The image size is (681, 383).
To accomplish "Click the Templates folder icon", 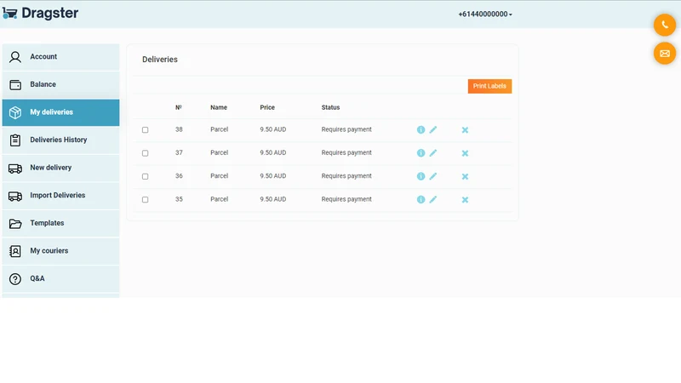I will pos(15,224).
